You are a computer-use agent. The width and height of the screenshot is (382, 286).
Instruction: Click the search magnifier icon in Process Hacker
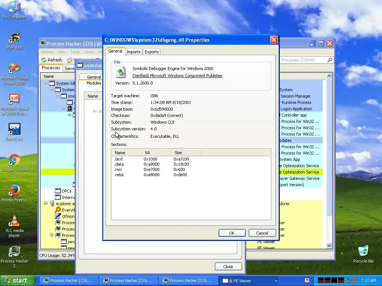pos(330,60)
